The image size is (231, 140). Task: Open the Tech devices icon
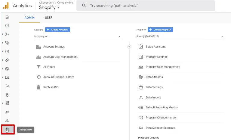click(7, 77)
